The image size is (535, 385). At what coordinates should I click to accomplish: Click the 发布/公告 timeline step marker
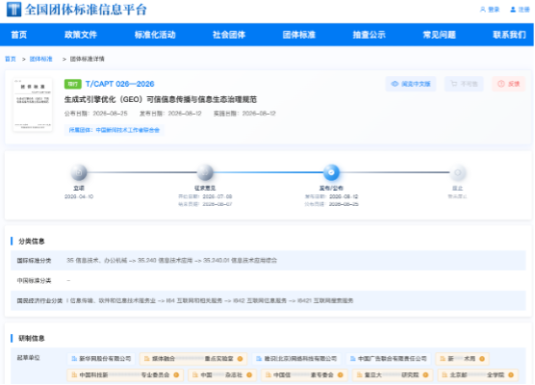coord(331,172)
